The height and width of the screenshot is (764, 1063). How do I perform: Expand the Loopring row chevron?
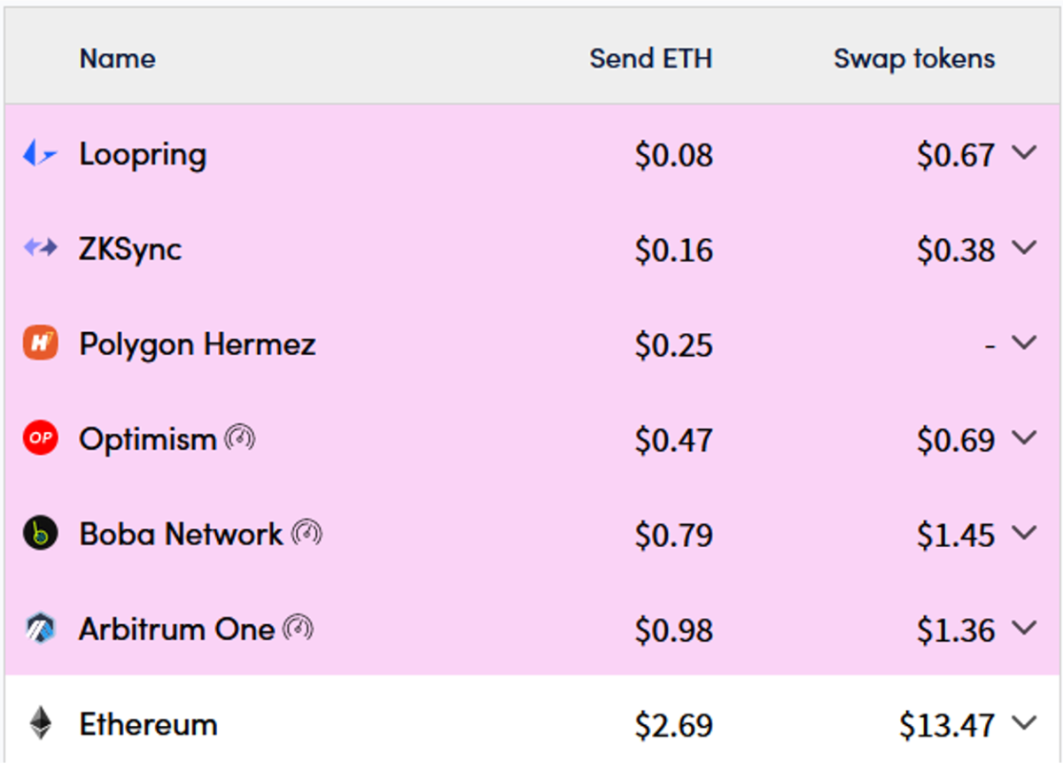point(1024,153)
